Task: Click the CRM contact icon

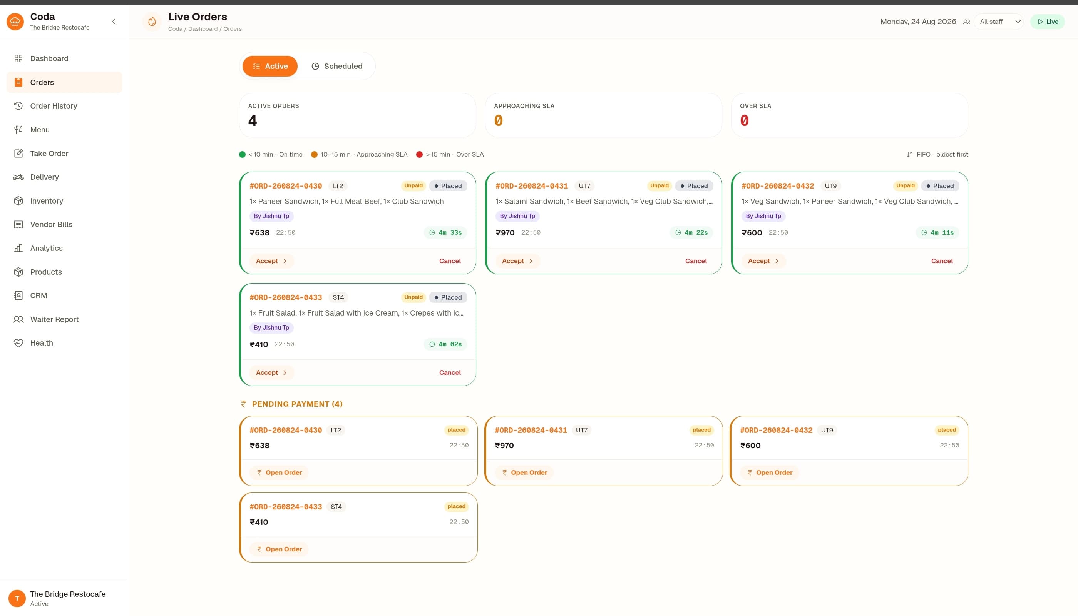Action: [x=18, y=295]
